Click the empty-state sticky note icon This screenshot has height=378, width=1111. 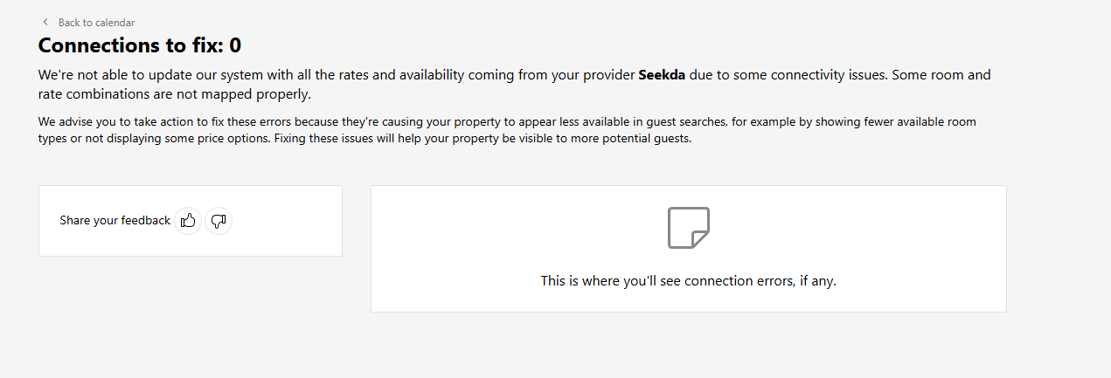click(688, 228)
